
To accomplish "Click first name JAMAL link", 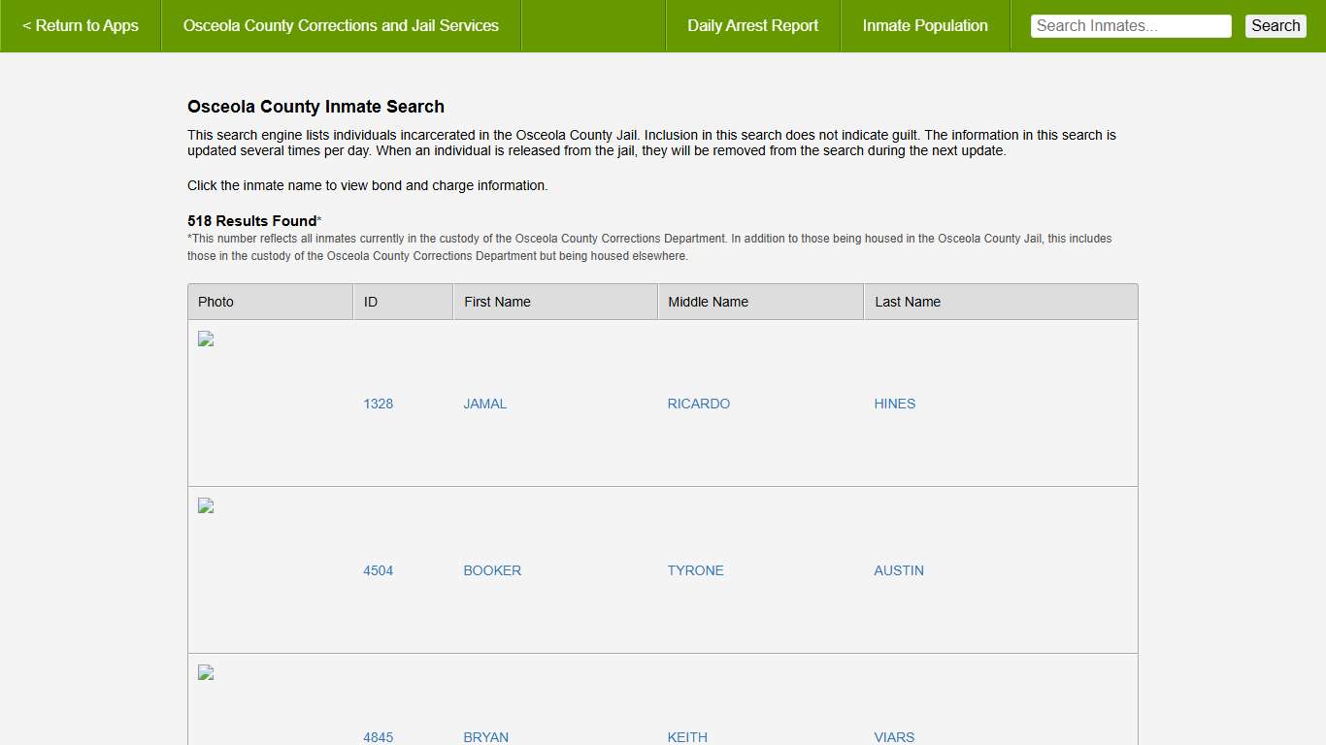I will click(x=485, y=404).
